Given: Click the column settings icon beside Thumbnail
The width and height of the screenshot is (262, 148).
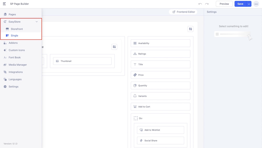Looking at the screenshot, I should [x=114, y=47].
